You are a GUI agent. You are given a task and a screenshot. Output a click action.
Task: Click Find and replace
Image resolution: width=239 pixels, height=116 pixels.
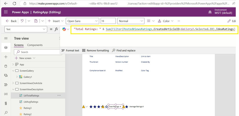click(124, 50)
